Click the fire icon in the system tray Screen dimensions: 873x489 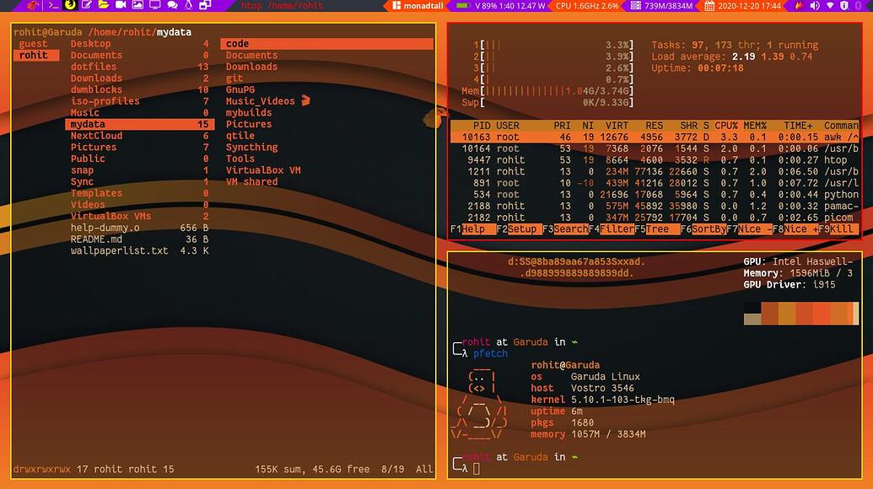coord(800,6)
